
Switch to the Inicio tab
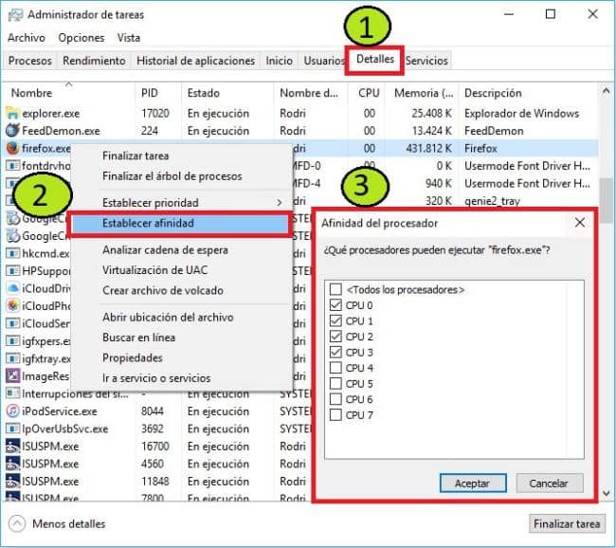click(x=279, y=61)
